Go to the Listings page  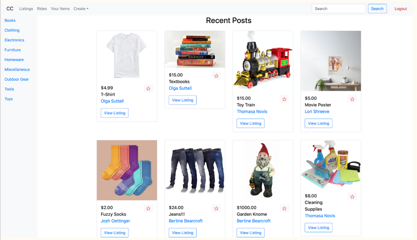coord(26,9)
